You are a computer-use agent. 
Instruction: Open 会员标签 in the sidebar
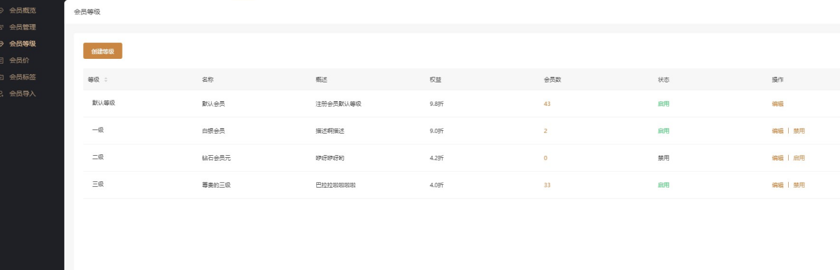point(22,77)
